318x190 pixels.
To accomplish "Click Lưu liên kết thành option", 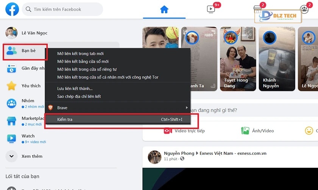I will point(75,89).
